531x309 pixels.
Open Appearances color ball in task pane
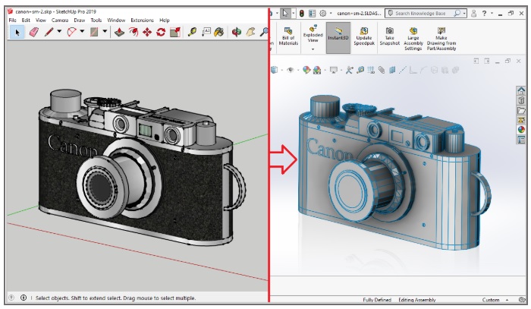coord(521,130)
